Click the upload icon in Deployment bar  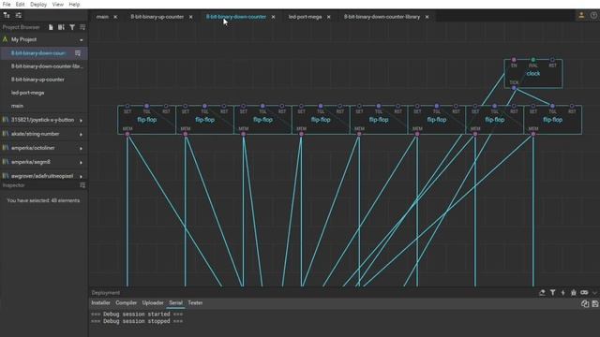(x=542, y=293)
